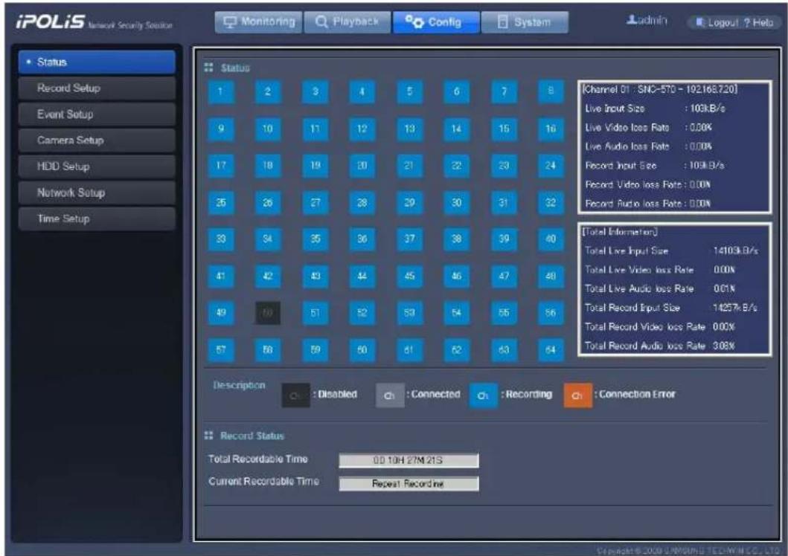Select Status in the sidebar
788x556 pixels.
pos(97,62)
